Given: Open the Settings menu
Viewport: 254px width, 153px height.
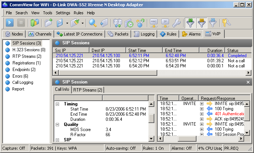Looking at the screenshot, I should 63,13.
